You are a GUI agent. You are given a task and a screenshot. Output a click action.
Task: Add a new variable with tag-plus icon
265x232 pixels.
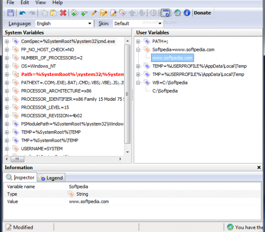click(75, 13)
